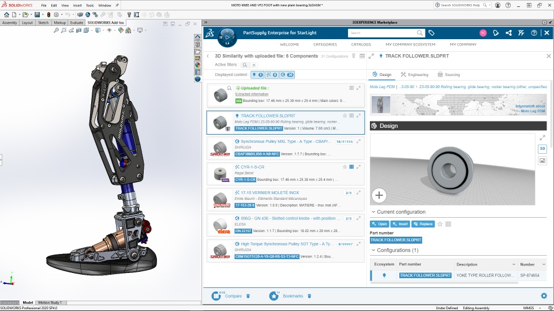Collapse the Configurations (1) section

373,250
